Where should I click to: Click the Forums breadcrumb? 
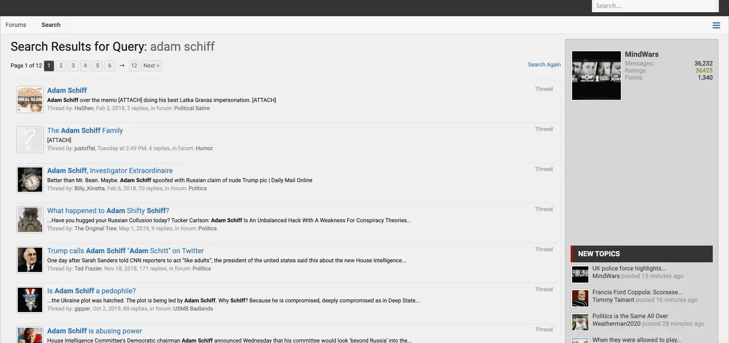(16, 25)
